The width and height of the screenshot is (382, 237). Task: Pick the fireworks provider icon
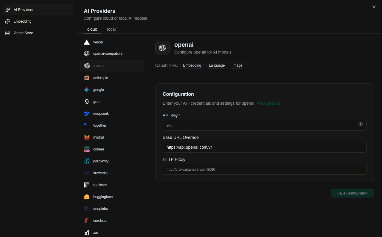click(87, 173)
